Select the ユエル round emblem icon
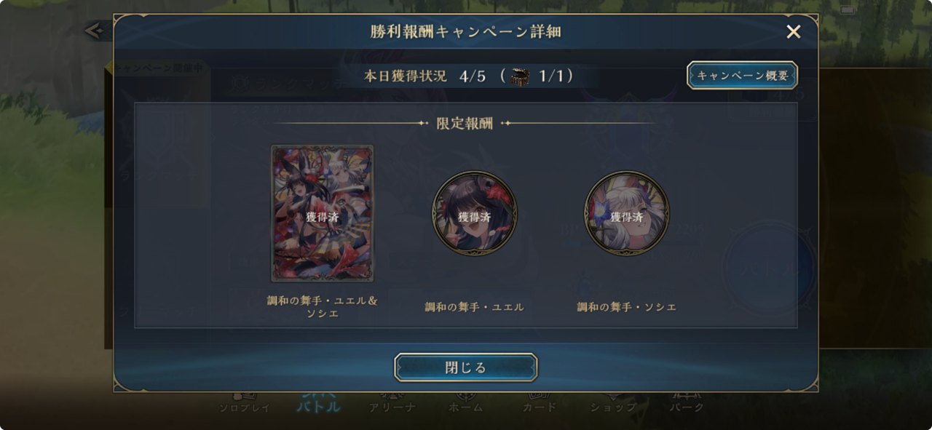 tap(475, 213)
